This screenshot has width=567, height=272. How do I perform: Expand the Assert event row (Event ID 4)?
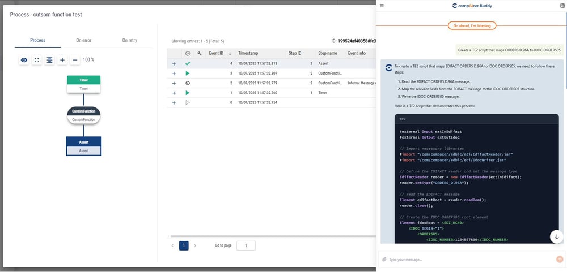click(174, 64)
